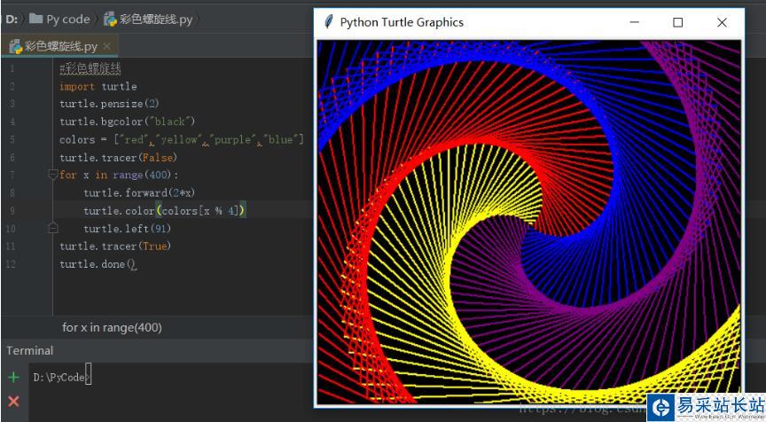Open 彩色螺旋线.py in the breadcrumb path

click(x=149, y=19)
